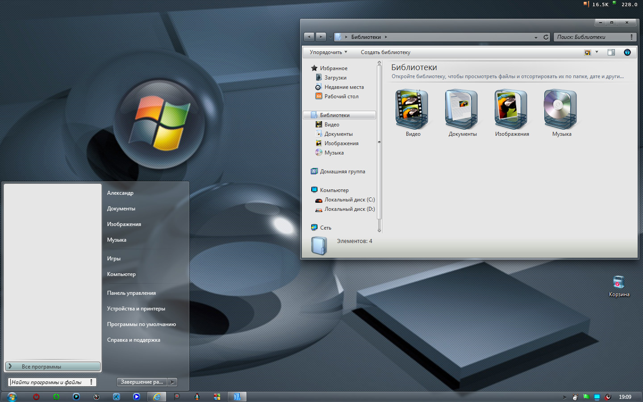643x402 pixels.
Task: Select Библиотеки in the navigation pane
Action: pyautogui.click(x=339, y=115)
